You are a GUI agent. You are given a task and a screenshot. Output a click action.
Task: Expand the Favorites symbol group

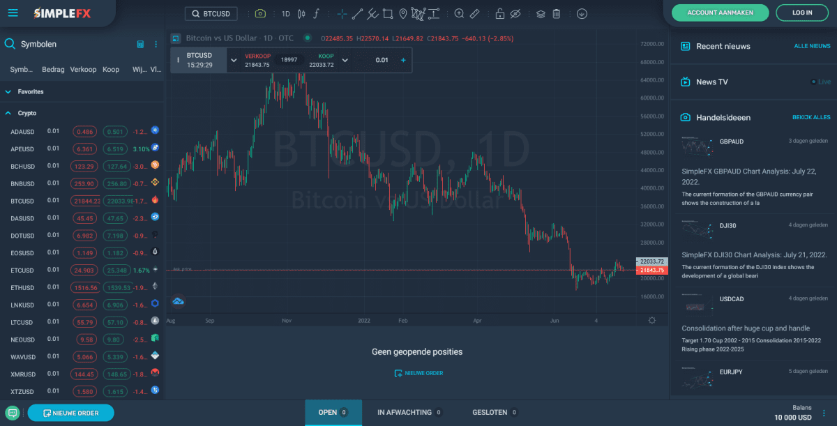point(8,91)
